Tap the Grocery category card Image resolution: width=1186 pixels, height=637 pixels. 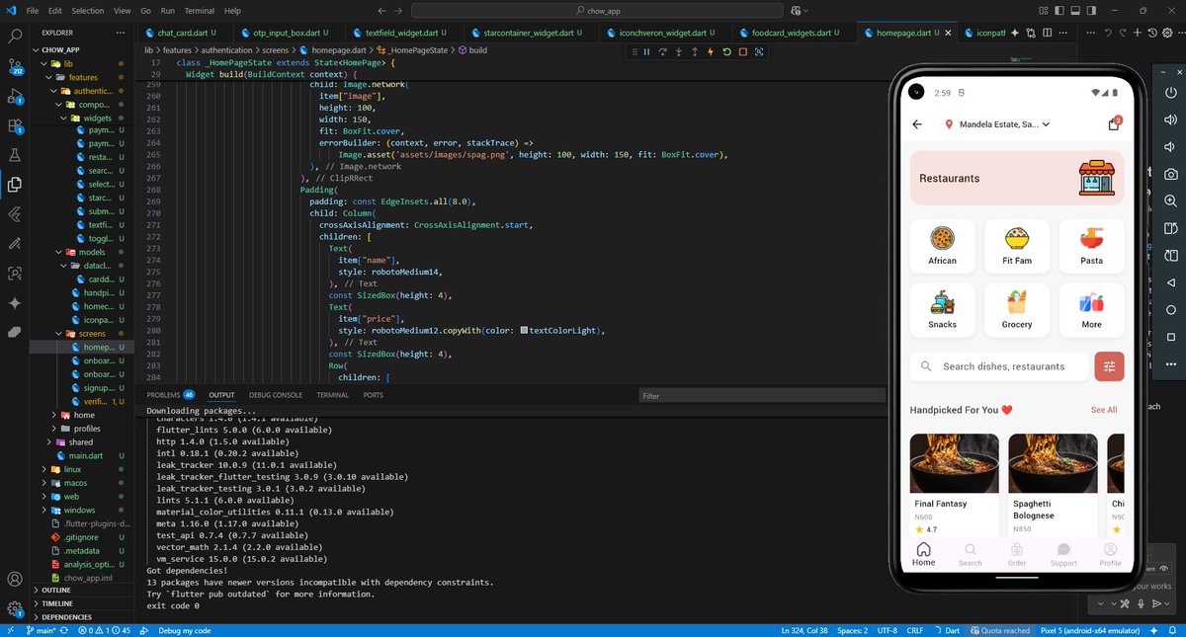[1016, 311]
